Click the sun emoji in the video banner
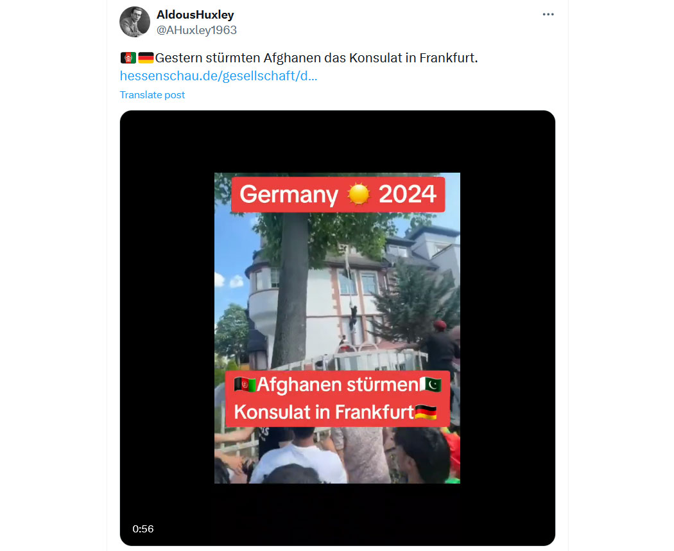This screenshot has height=551, width=674. (x=358, y=194)
